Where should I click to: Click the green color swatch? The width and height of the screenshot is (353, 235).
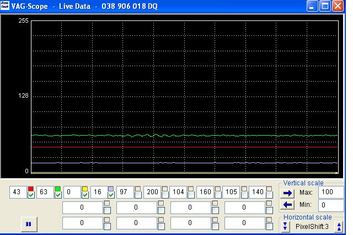coord(58,189)
